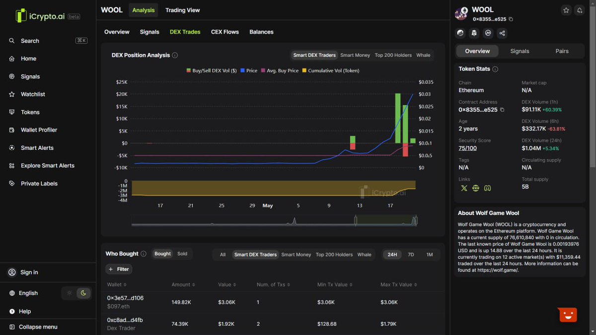Switch to main Overview sub-tab
The height and width of the screenshot is (335, 596).
[x=117, y=32]
